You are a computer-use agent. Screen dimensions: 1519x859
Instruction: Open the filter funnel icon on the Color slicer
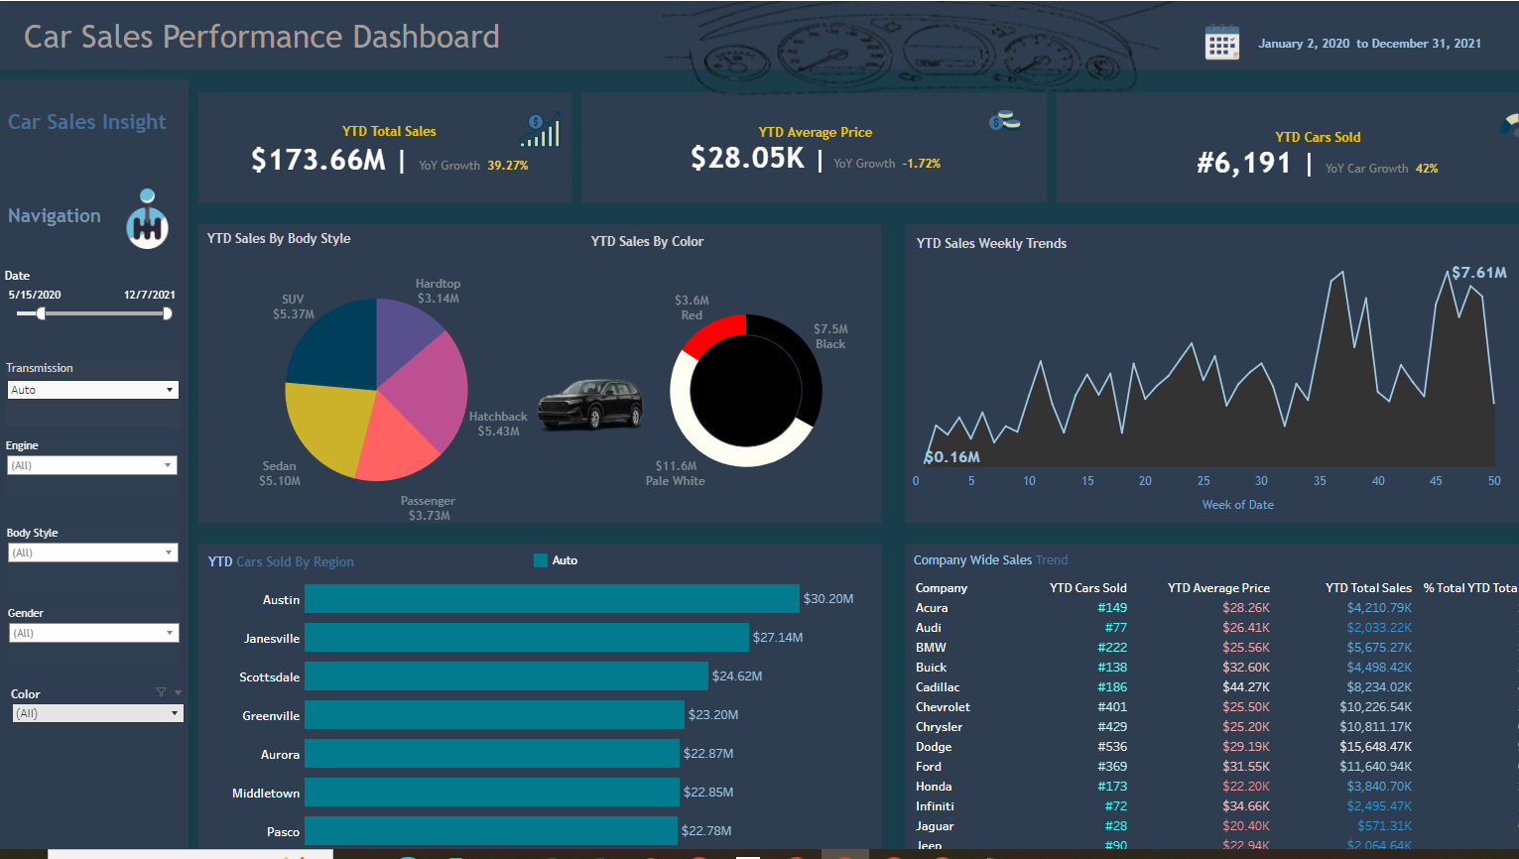(x=159, y=692)
